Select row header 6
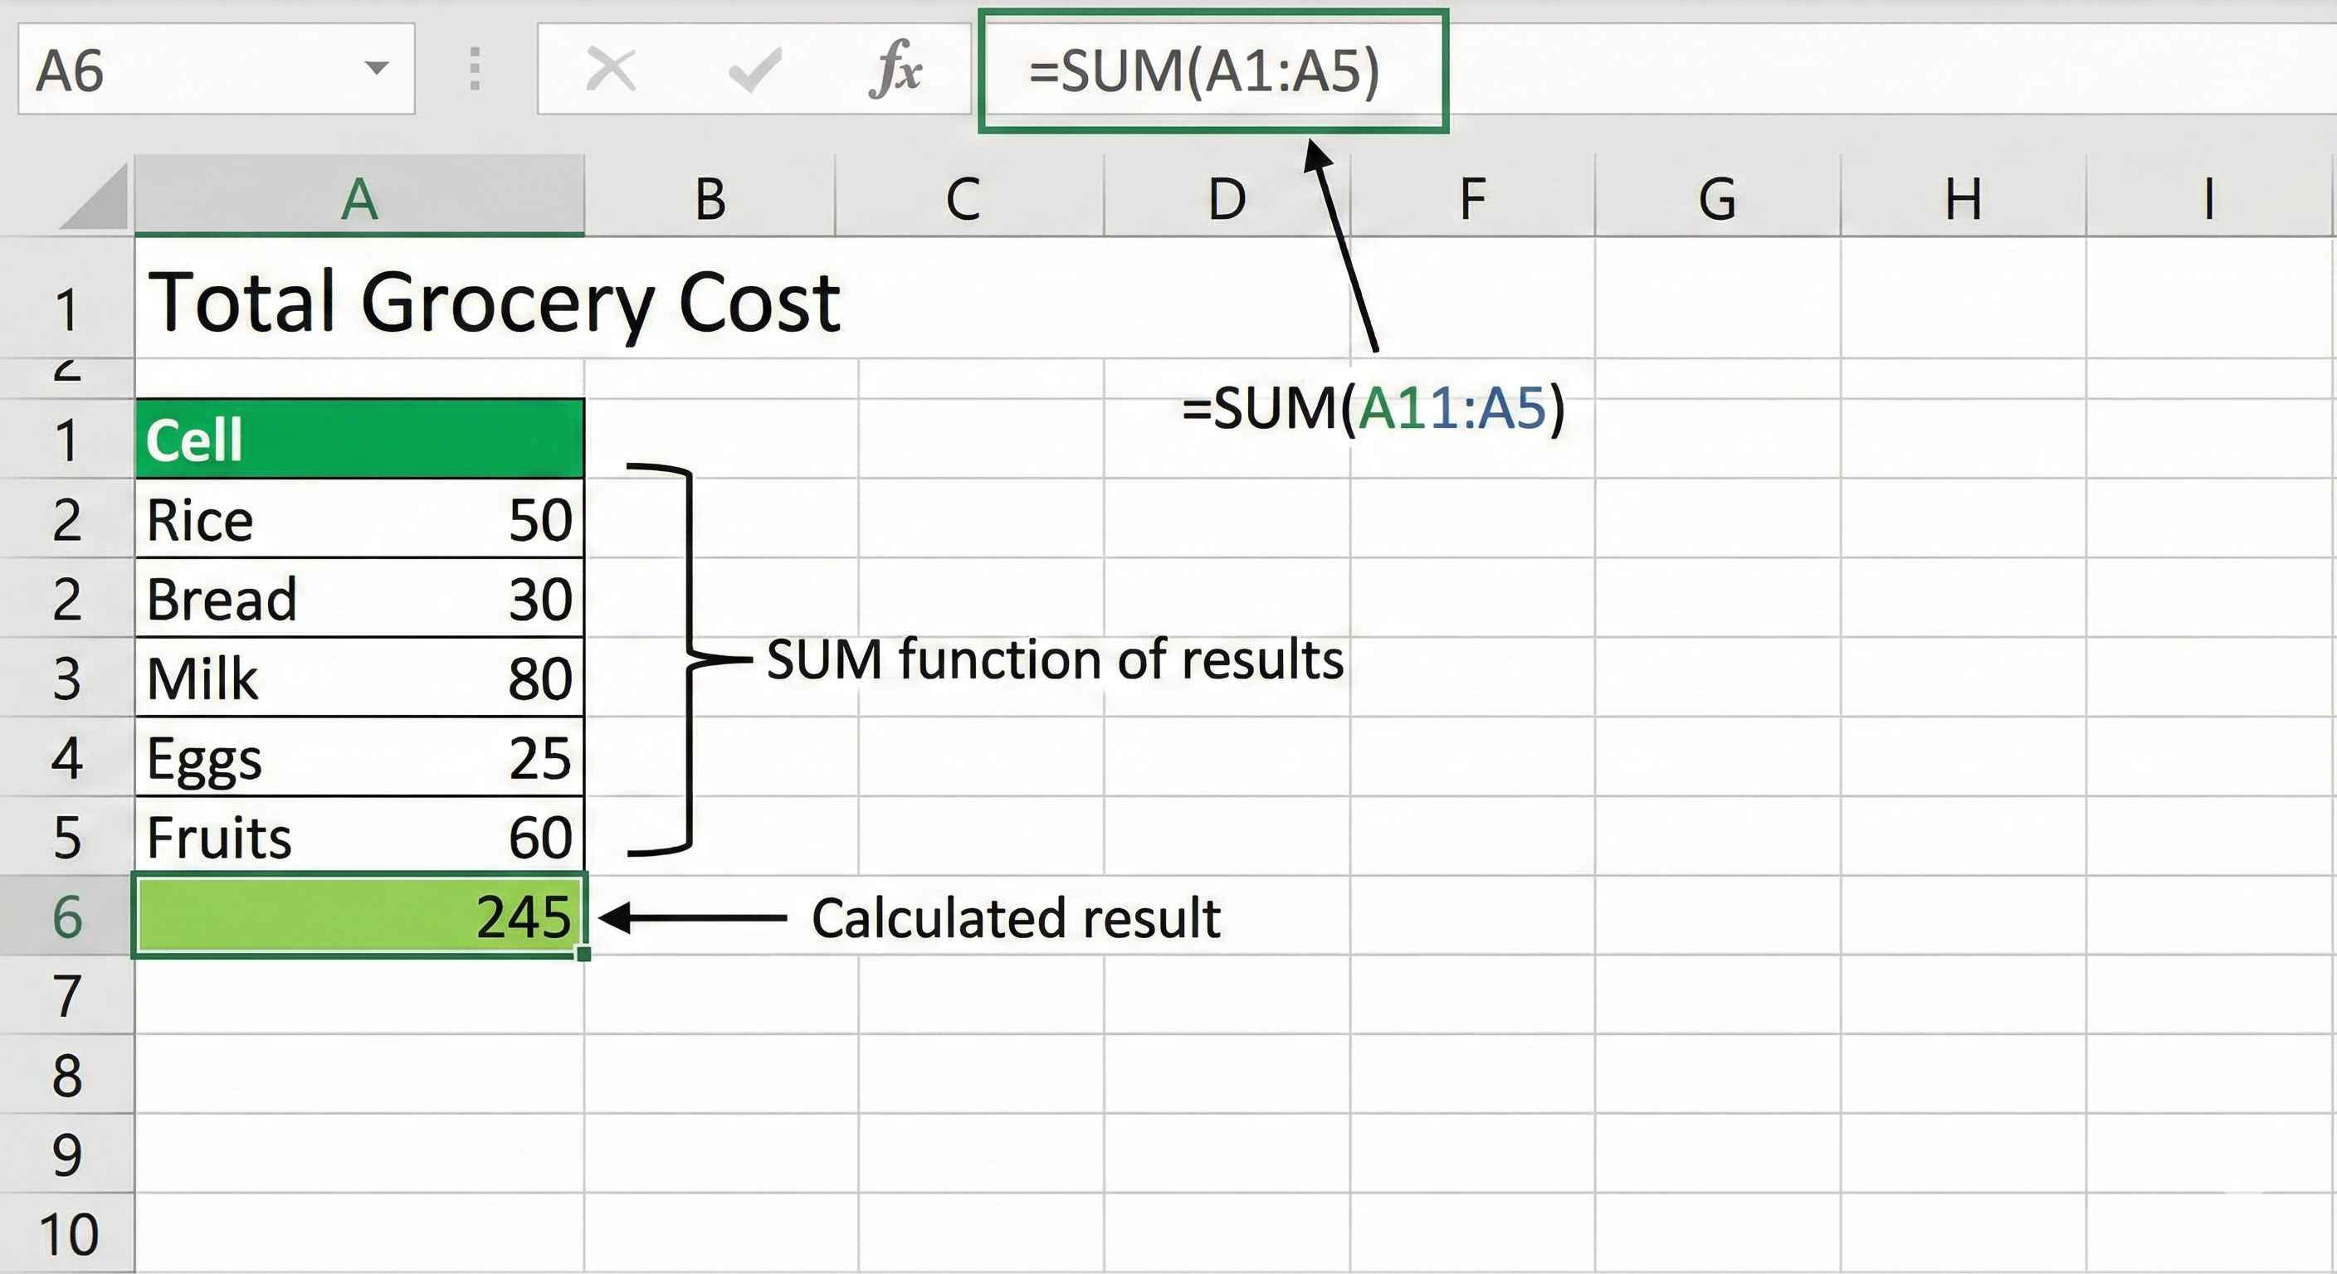The height and width of the screenshot is (1274, 2337). (68, 918)
